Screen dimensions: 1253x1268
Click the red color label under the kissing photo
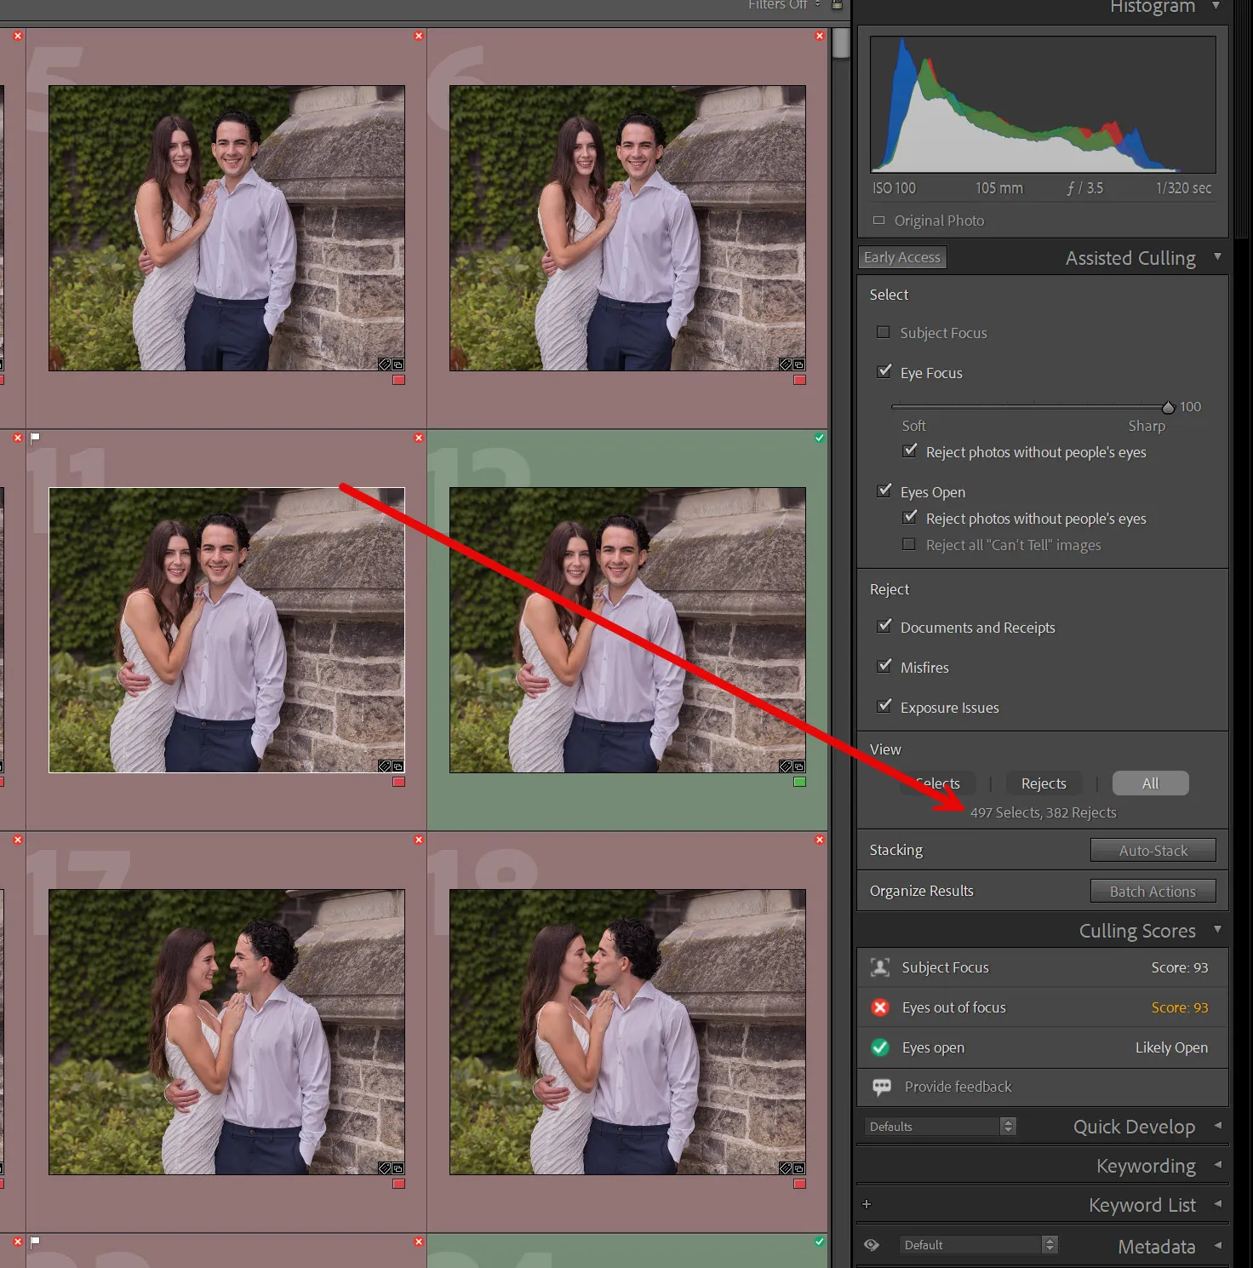tap(799, 1184)
